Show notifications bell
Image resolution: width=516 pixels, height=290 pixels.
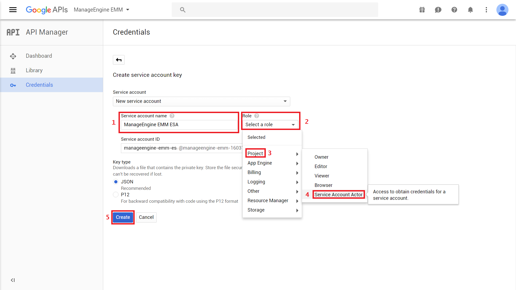(x=470, y=10)
